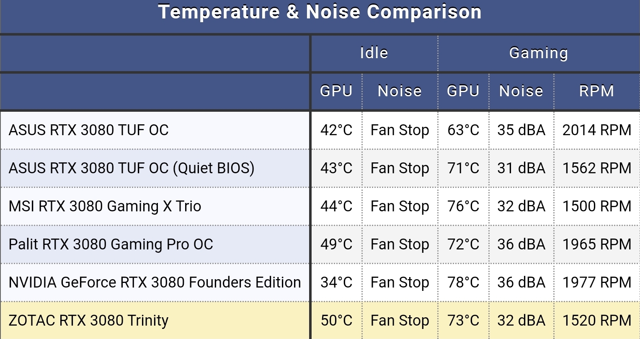Click the 63°C gaming temperature cell

pyautogui.click(x=463, y=130)
